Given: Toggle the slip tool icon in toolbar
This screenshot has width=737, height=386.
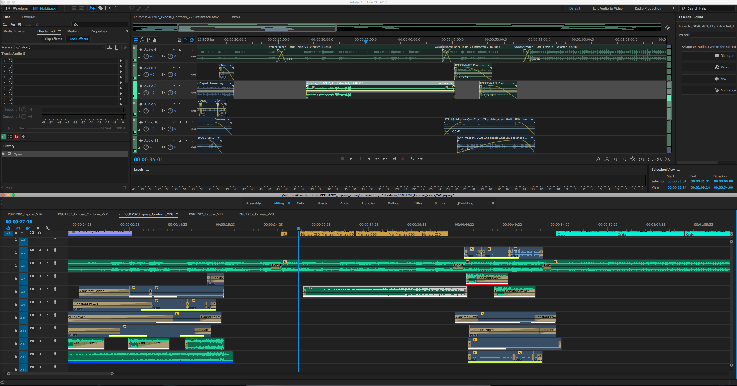Looking at the screenshot, I should [x=108, y=8].
